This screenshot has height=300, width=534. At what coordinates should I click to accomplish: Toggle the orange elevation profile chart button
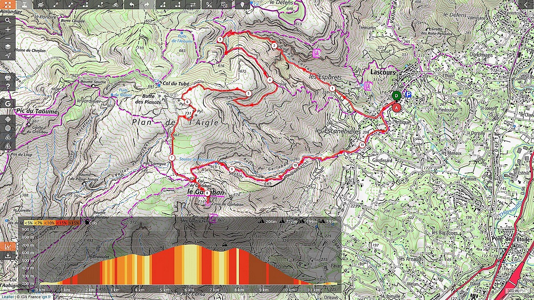coord(8,247)
